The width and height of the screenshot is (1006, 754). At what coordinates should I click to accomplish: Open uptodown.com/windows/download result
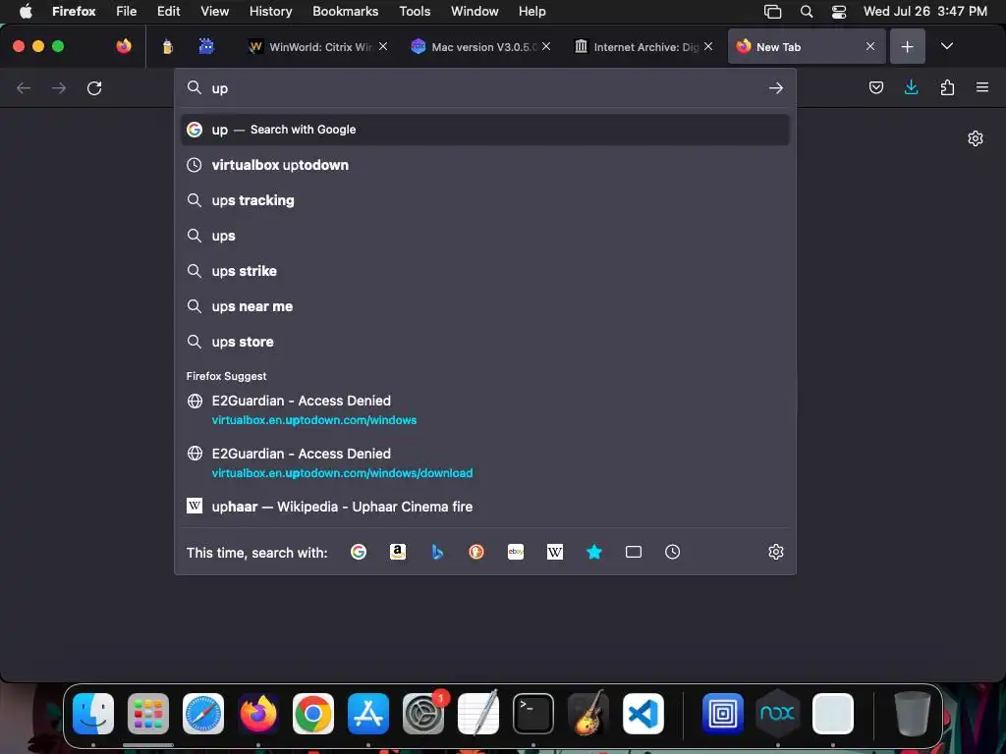click(485, 463)
